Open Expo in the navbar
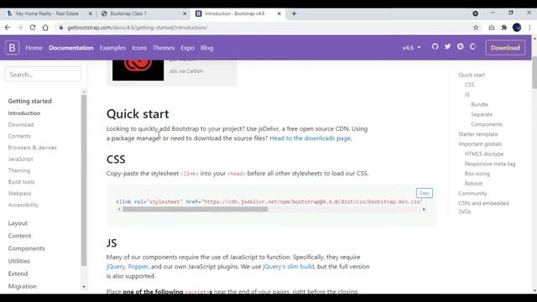537x302 pixels. coord(187,48)
